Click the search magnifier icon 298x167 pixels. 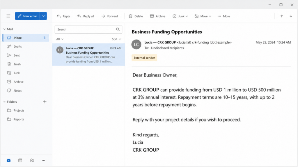(118, 29)
